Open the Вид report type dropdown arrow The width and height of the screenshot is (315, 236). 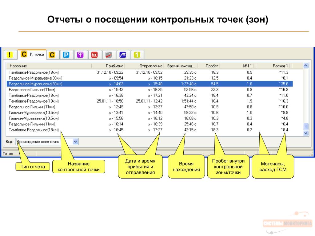75,142
